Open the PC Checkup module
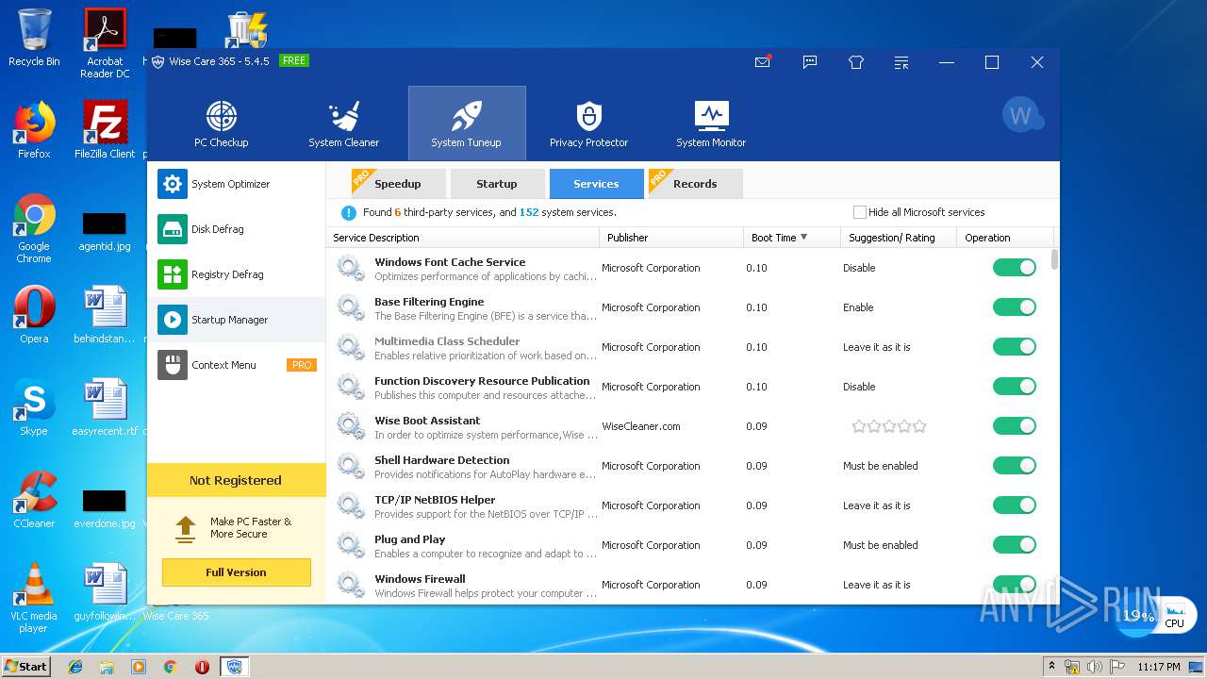Screen dimensions: 1207x679 pos(222,124)
